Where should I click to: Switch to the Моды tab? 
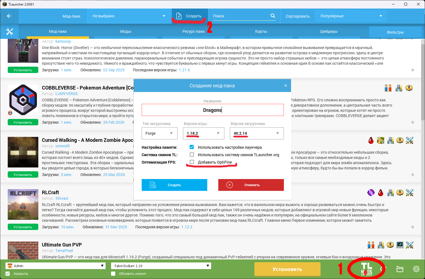[126, 31]
